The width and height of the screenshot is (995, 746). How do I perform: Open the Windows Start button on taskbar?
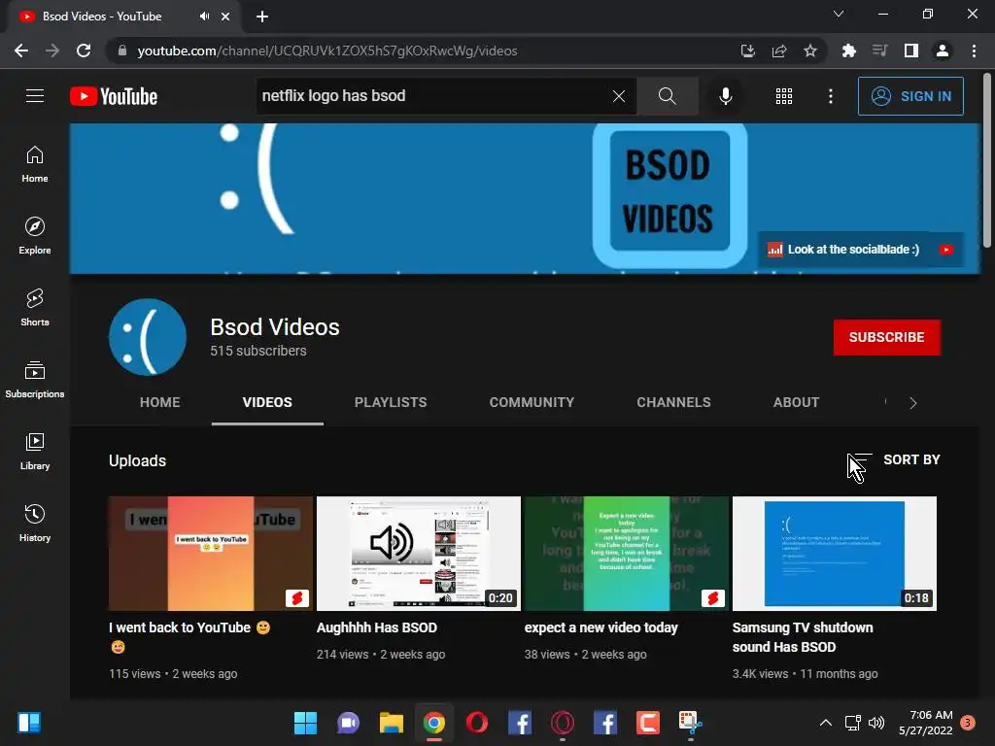click(305, 723)
